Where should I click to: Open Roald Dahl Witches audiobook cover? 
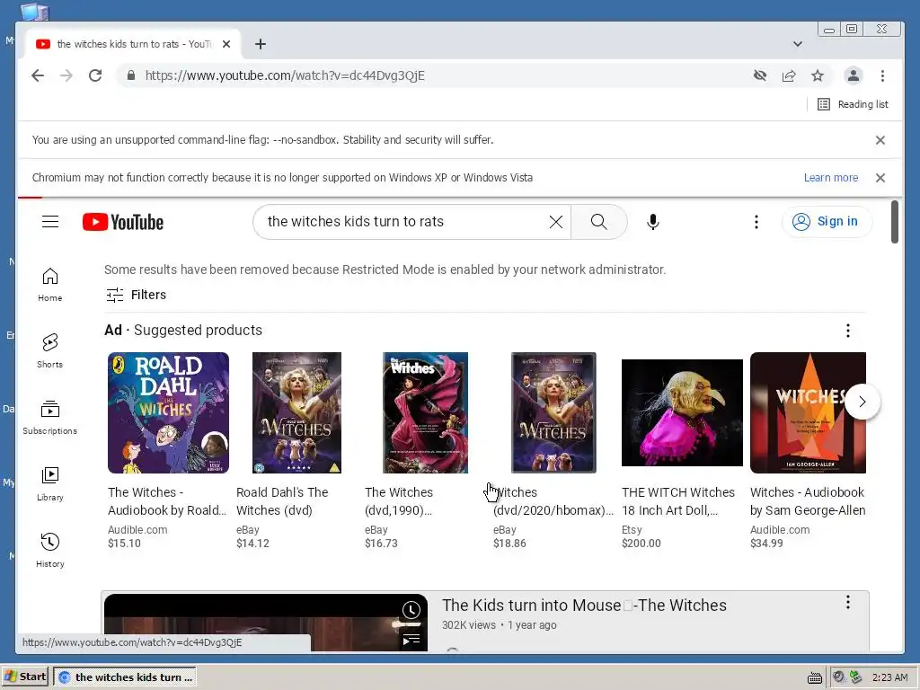pyautogui.click(x=168, y=412)
